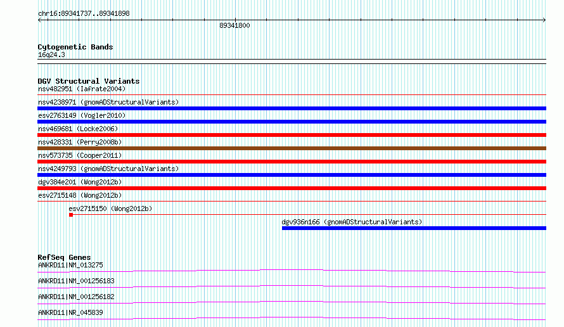Image resolution: width=564 pixels, height=327 pixels.
Task: Click the cytogenetic band 16q24.3 bar
Action: 292,61
